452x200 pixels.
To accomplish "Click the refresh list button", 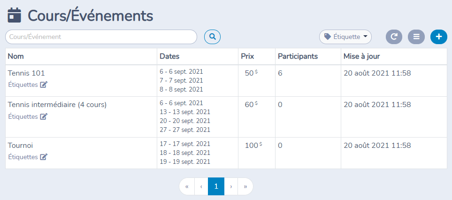I will pos(394,37).
